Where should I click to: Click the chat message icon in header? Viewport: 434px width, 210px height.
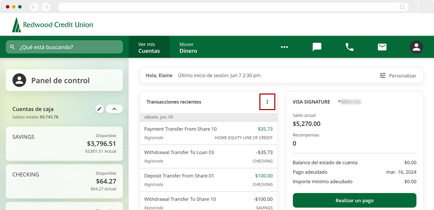(317, 47)
